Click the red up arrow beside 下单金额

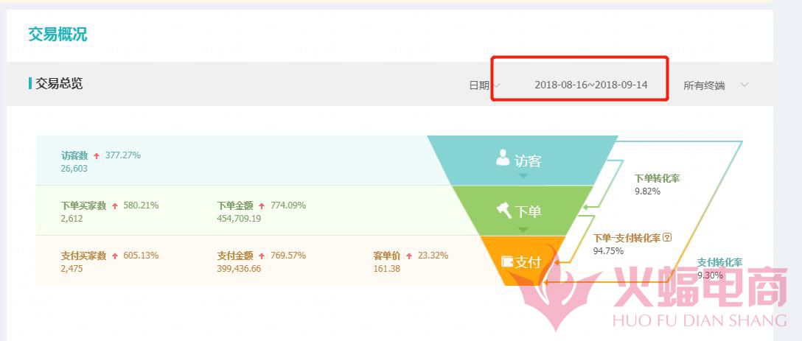(x=262, y=206)
